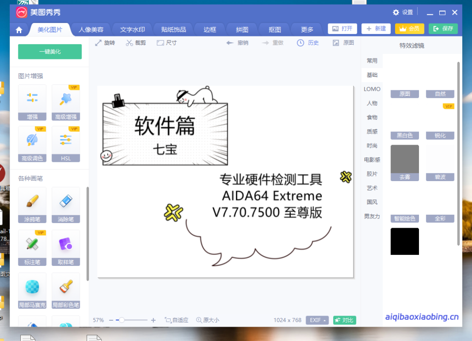Click the zoom in plus icon
This screenshot has height=341, width=472.
(153, 320)
